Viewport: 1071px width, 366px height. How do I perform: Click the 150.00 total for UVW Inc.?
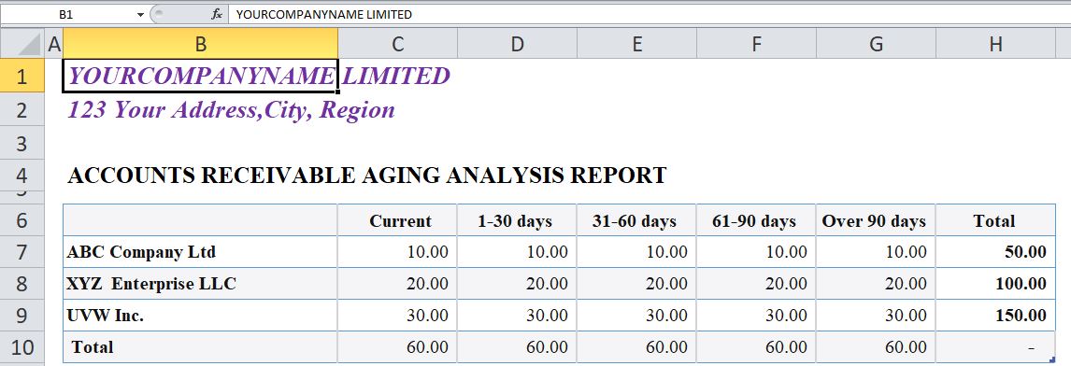tap(996, 316)
